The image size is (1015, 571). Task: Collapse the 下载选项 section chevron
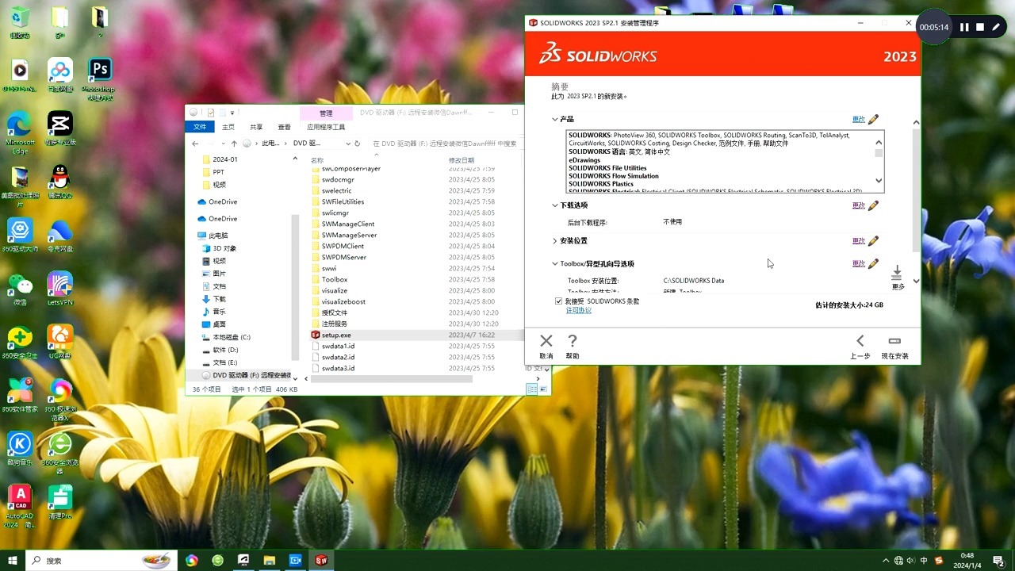coord(555,205)
